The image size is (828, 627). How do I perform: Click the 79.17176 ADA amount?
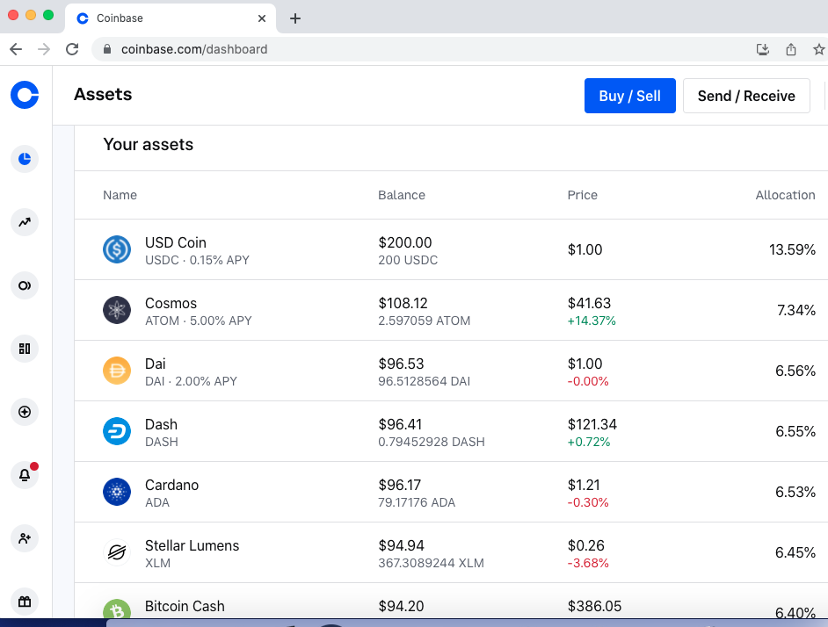[417, 503]
